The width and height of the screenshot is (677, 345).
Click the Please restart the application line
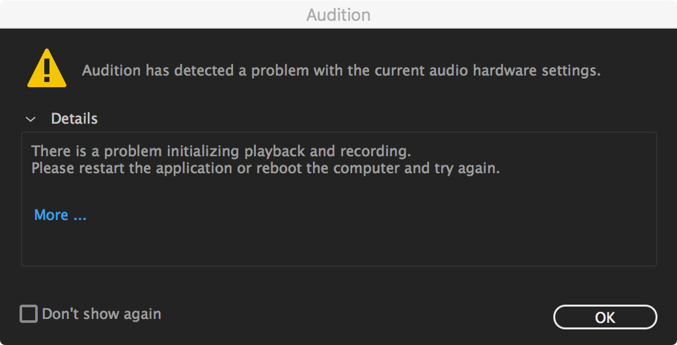coord(266,168)
